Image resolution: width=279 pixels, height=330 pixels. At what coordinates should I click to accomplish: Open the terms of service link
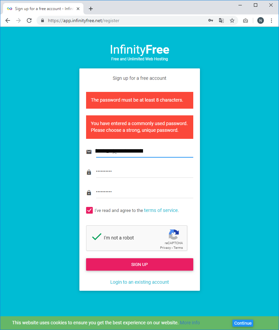pos(161,210)
